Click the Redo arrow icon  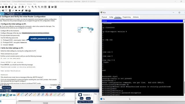tap(29, 7)
